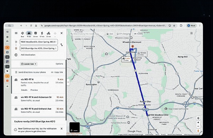Click the grid icon in browser sidebar
The width and height of the screenshot is (213, 138).
tap(7, 37)
